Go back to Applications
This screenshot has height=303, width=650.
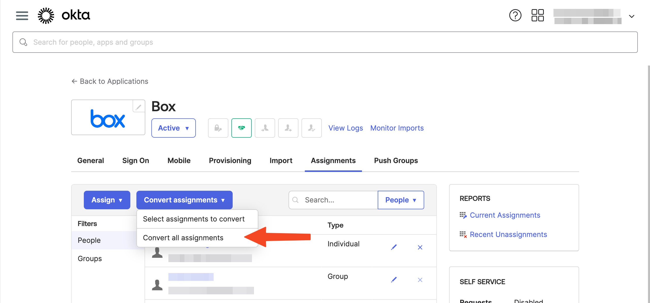coord(110,81)
